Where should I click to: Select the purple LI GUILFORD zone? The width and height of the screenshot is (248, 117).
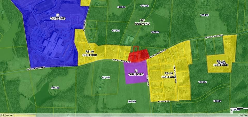(x=136, y=73)
